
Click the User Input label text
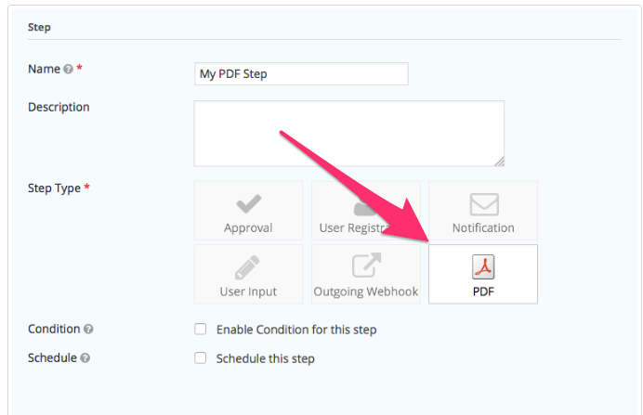tap(248, 292)
